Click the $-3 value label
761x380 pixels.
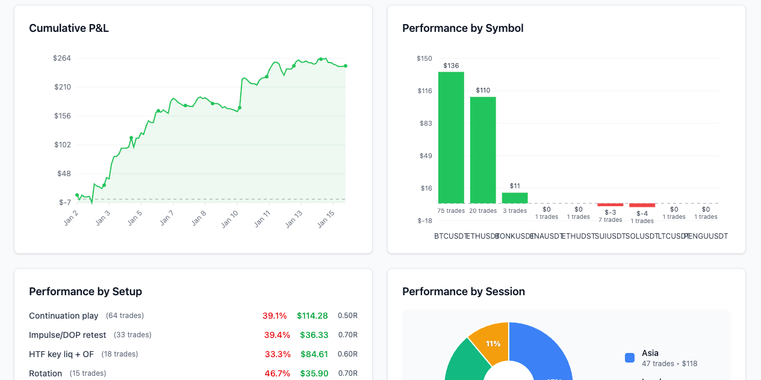coord(610,213)
